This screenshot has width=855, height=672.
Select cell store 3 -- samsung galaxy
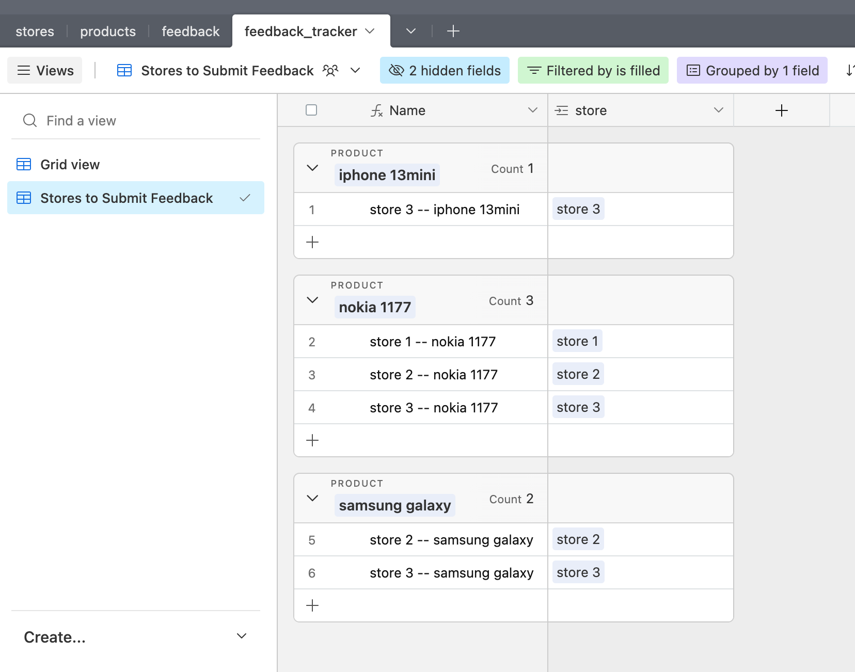tap(451, 573)
